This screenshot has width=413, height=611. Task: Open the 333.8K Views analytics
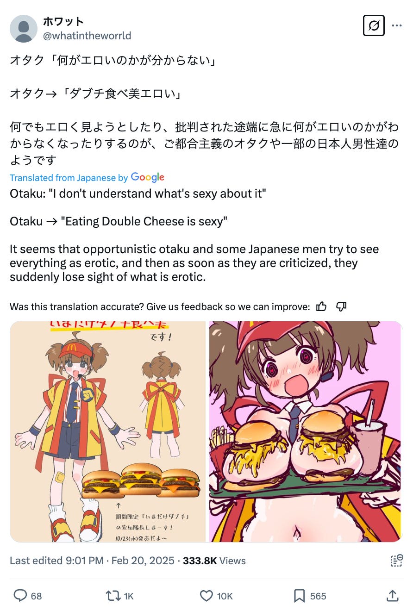point(214,561)
